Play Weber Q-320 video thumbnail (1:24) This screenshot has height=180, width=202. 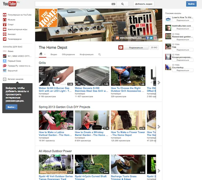coord(56,76)
